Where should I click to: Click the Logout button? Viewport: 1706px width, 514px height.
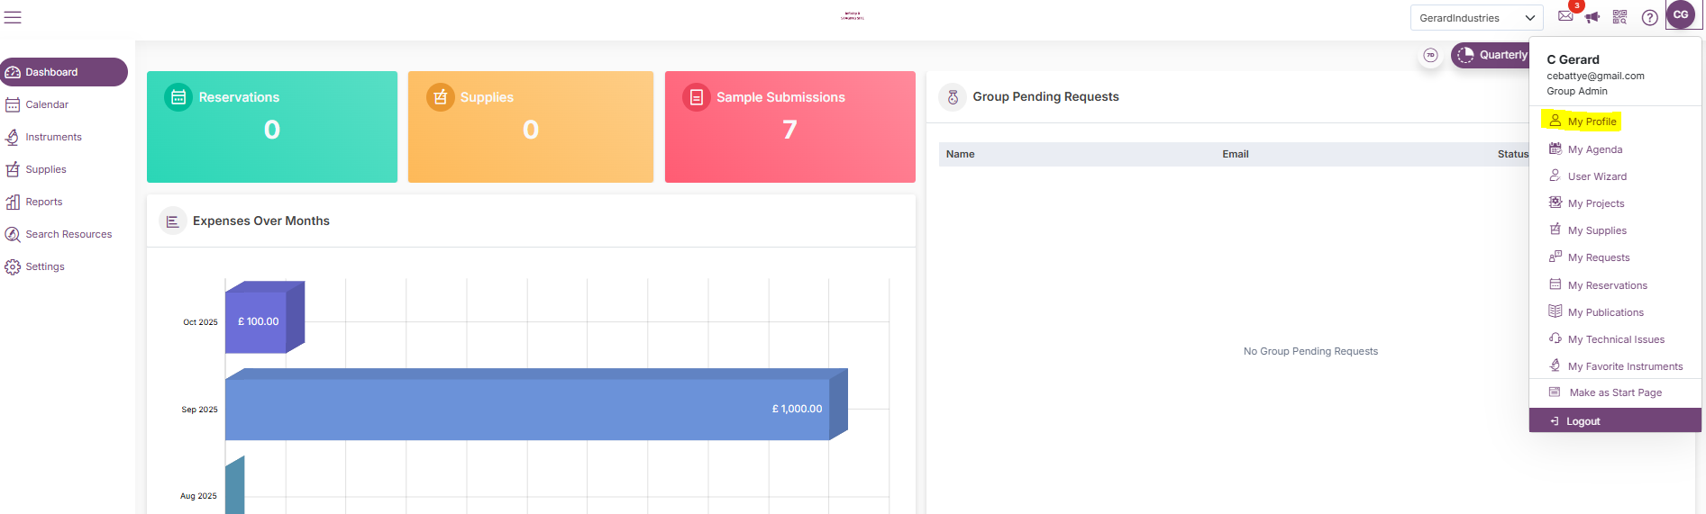tap(1583, 421)
